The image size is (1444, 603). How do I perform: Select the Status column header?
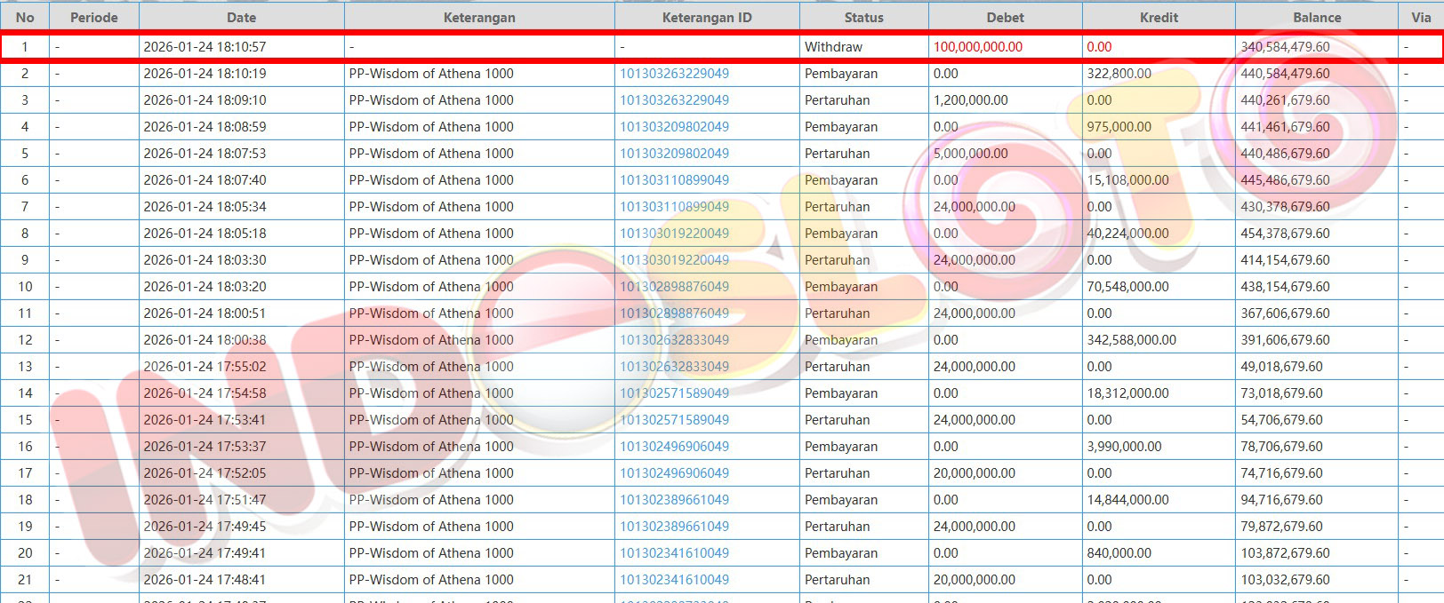click(x=863, y=17)
